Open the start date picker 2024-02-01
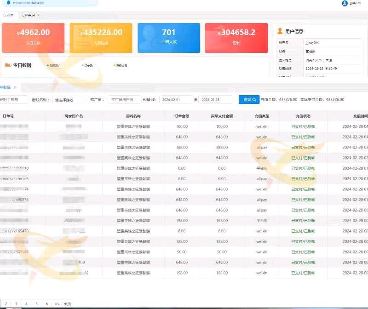The width and height of the screenshot is (368, 309). point(175,99)
